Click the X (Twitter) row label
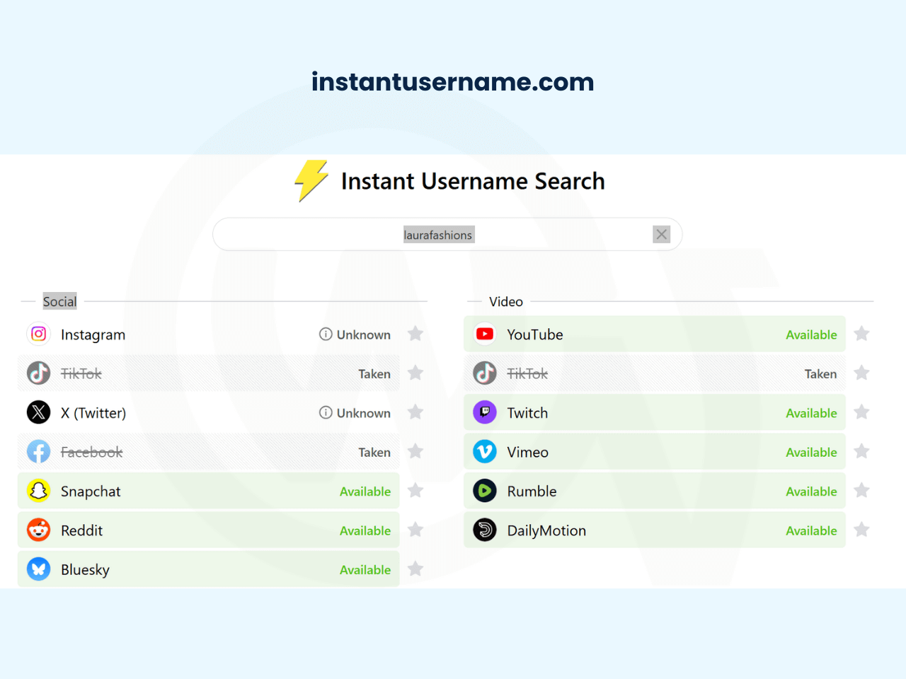906x679 pixels. pyautogui.click(x=93, y=413)
